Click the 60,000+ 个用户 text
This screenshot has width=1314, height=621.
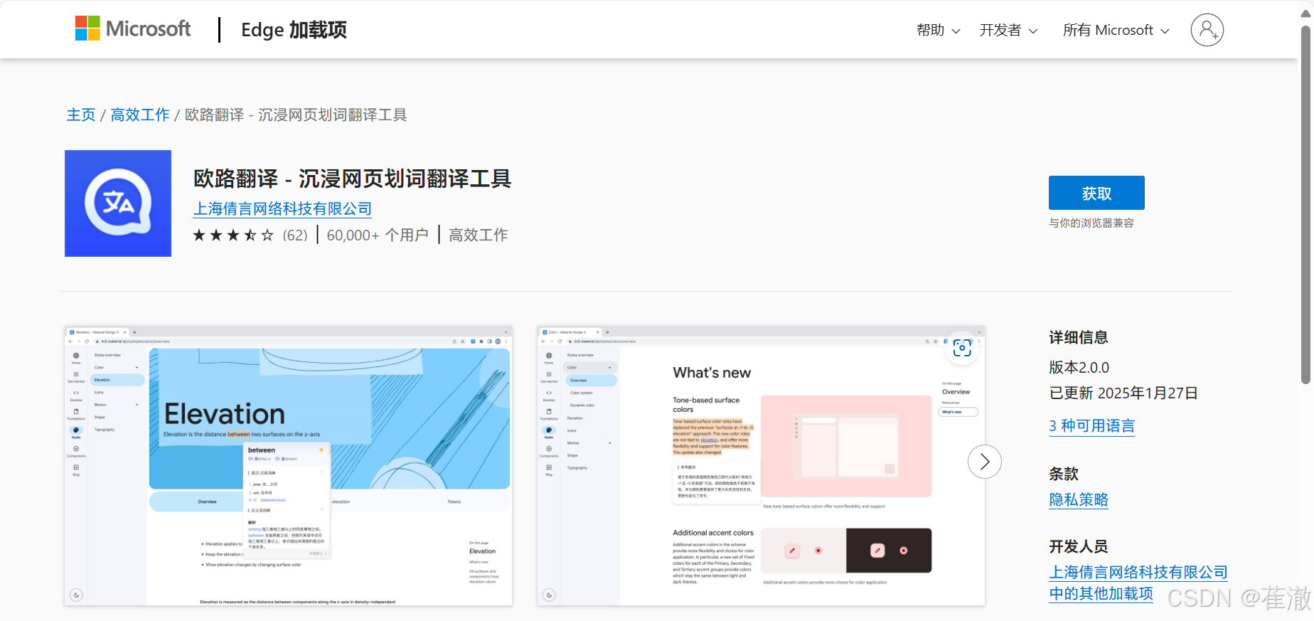(378, 235)
